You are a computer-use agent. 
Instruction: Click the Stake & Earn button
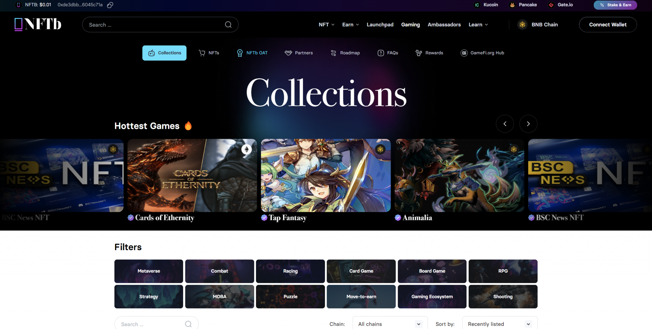(x=615, y=5)
